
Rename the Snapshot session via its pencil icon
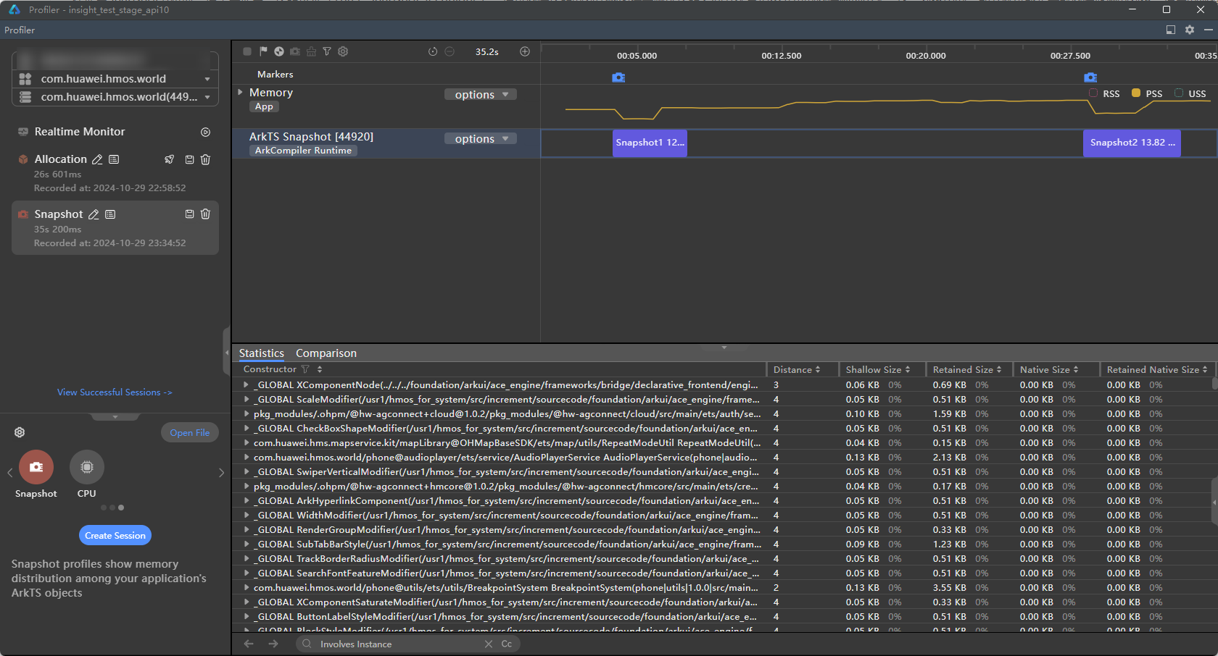pyautogui.click(x=94, y=214)
